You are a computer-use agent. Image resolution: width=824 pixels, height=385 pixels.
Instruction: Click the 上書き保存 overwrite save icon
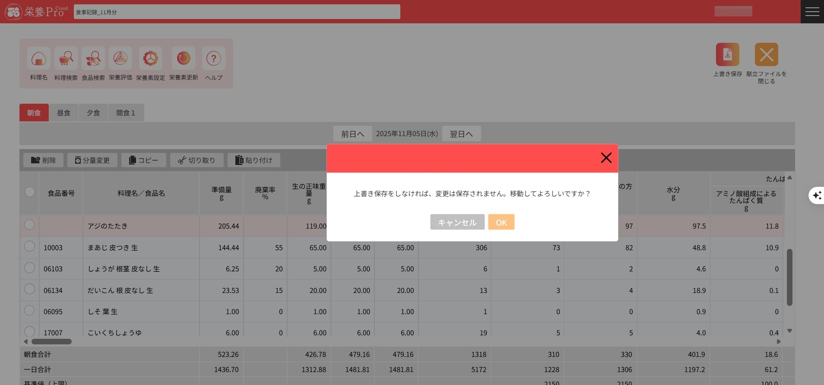coord(727,55)
